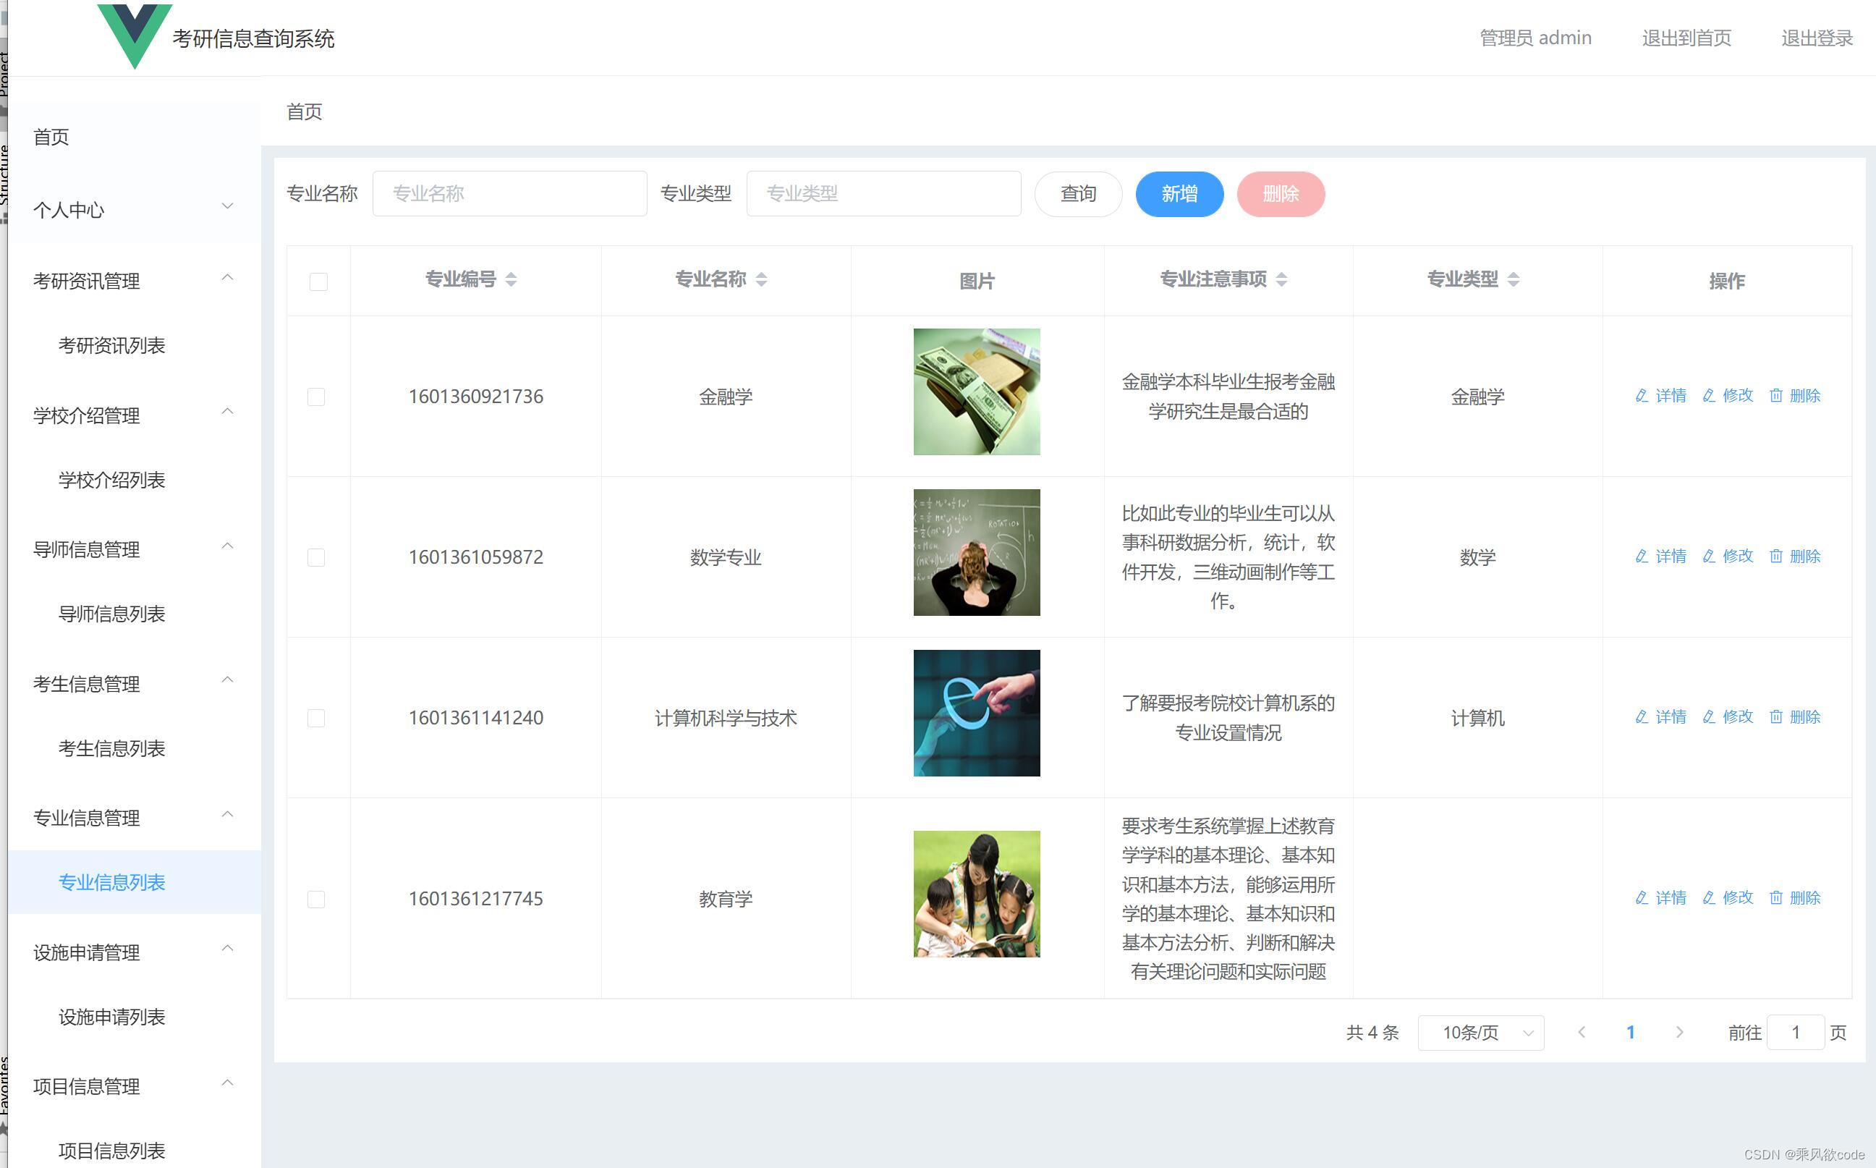Click 详情 link on 计算机科学与技术 row
The image size is (1876, 1168).
pos(1660,716)
